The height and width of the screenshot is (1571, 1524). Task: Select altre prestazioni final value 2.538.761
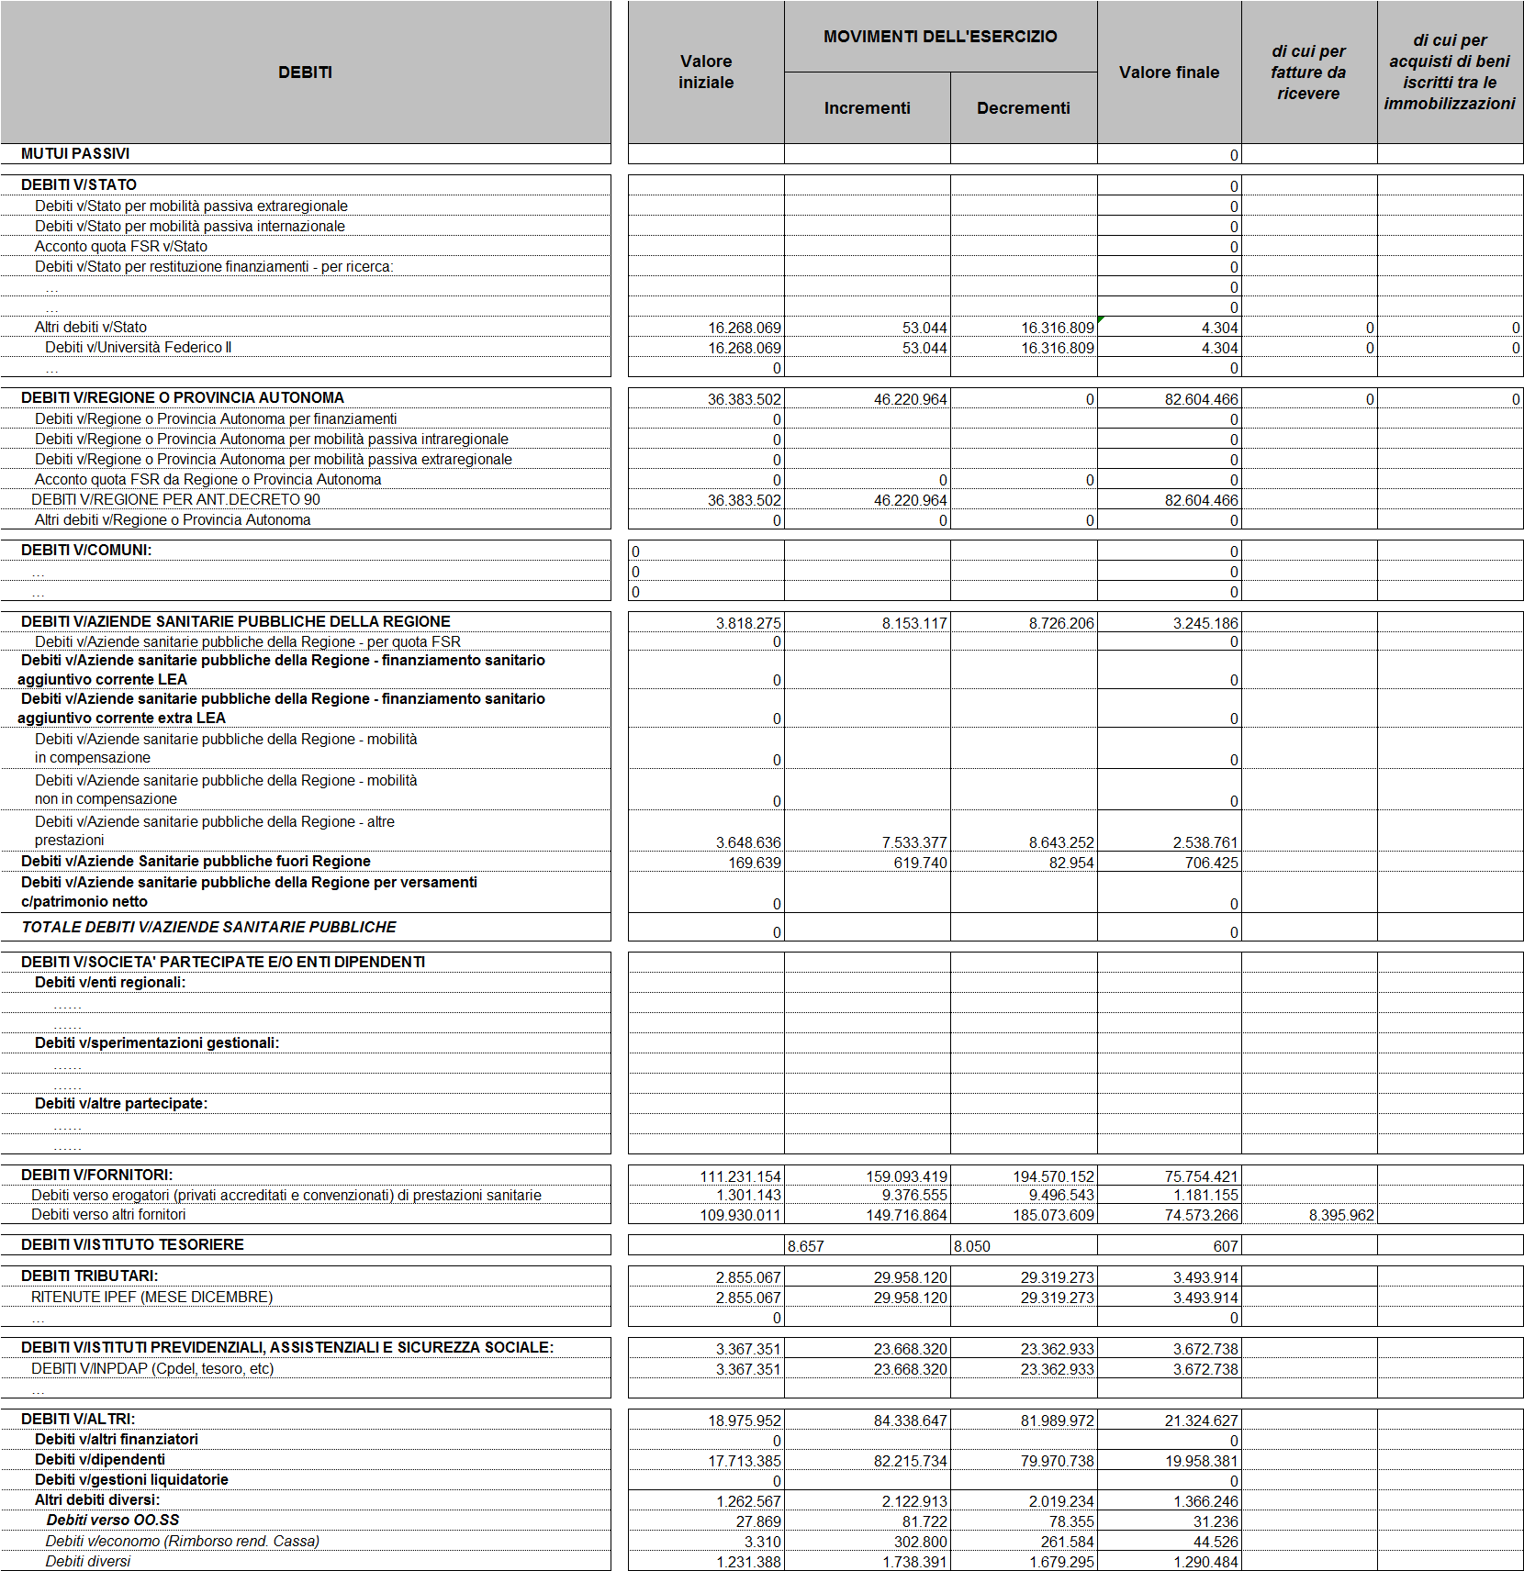[x=1205, y=842]
